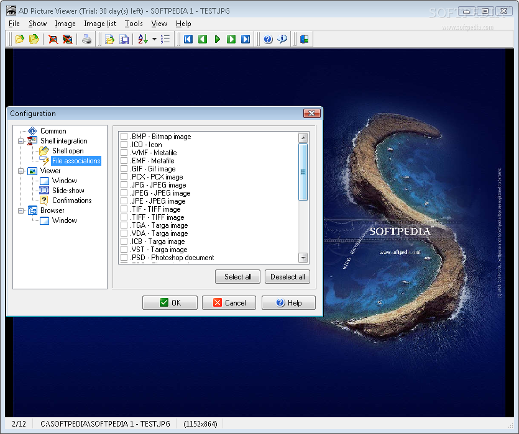The image size is (519, 434).
Task: Click the About info bubble icon
Action: tap(282, 39)
